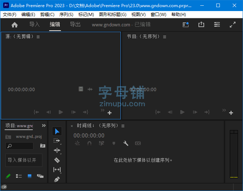Click the 导入媒体以开 import media area
This screenshot has width=243, height=191.
(24, 160)
